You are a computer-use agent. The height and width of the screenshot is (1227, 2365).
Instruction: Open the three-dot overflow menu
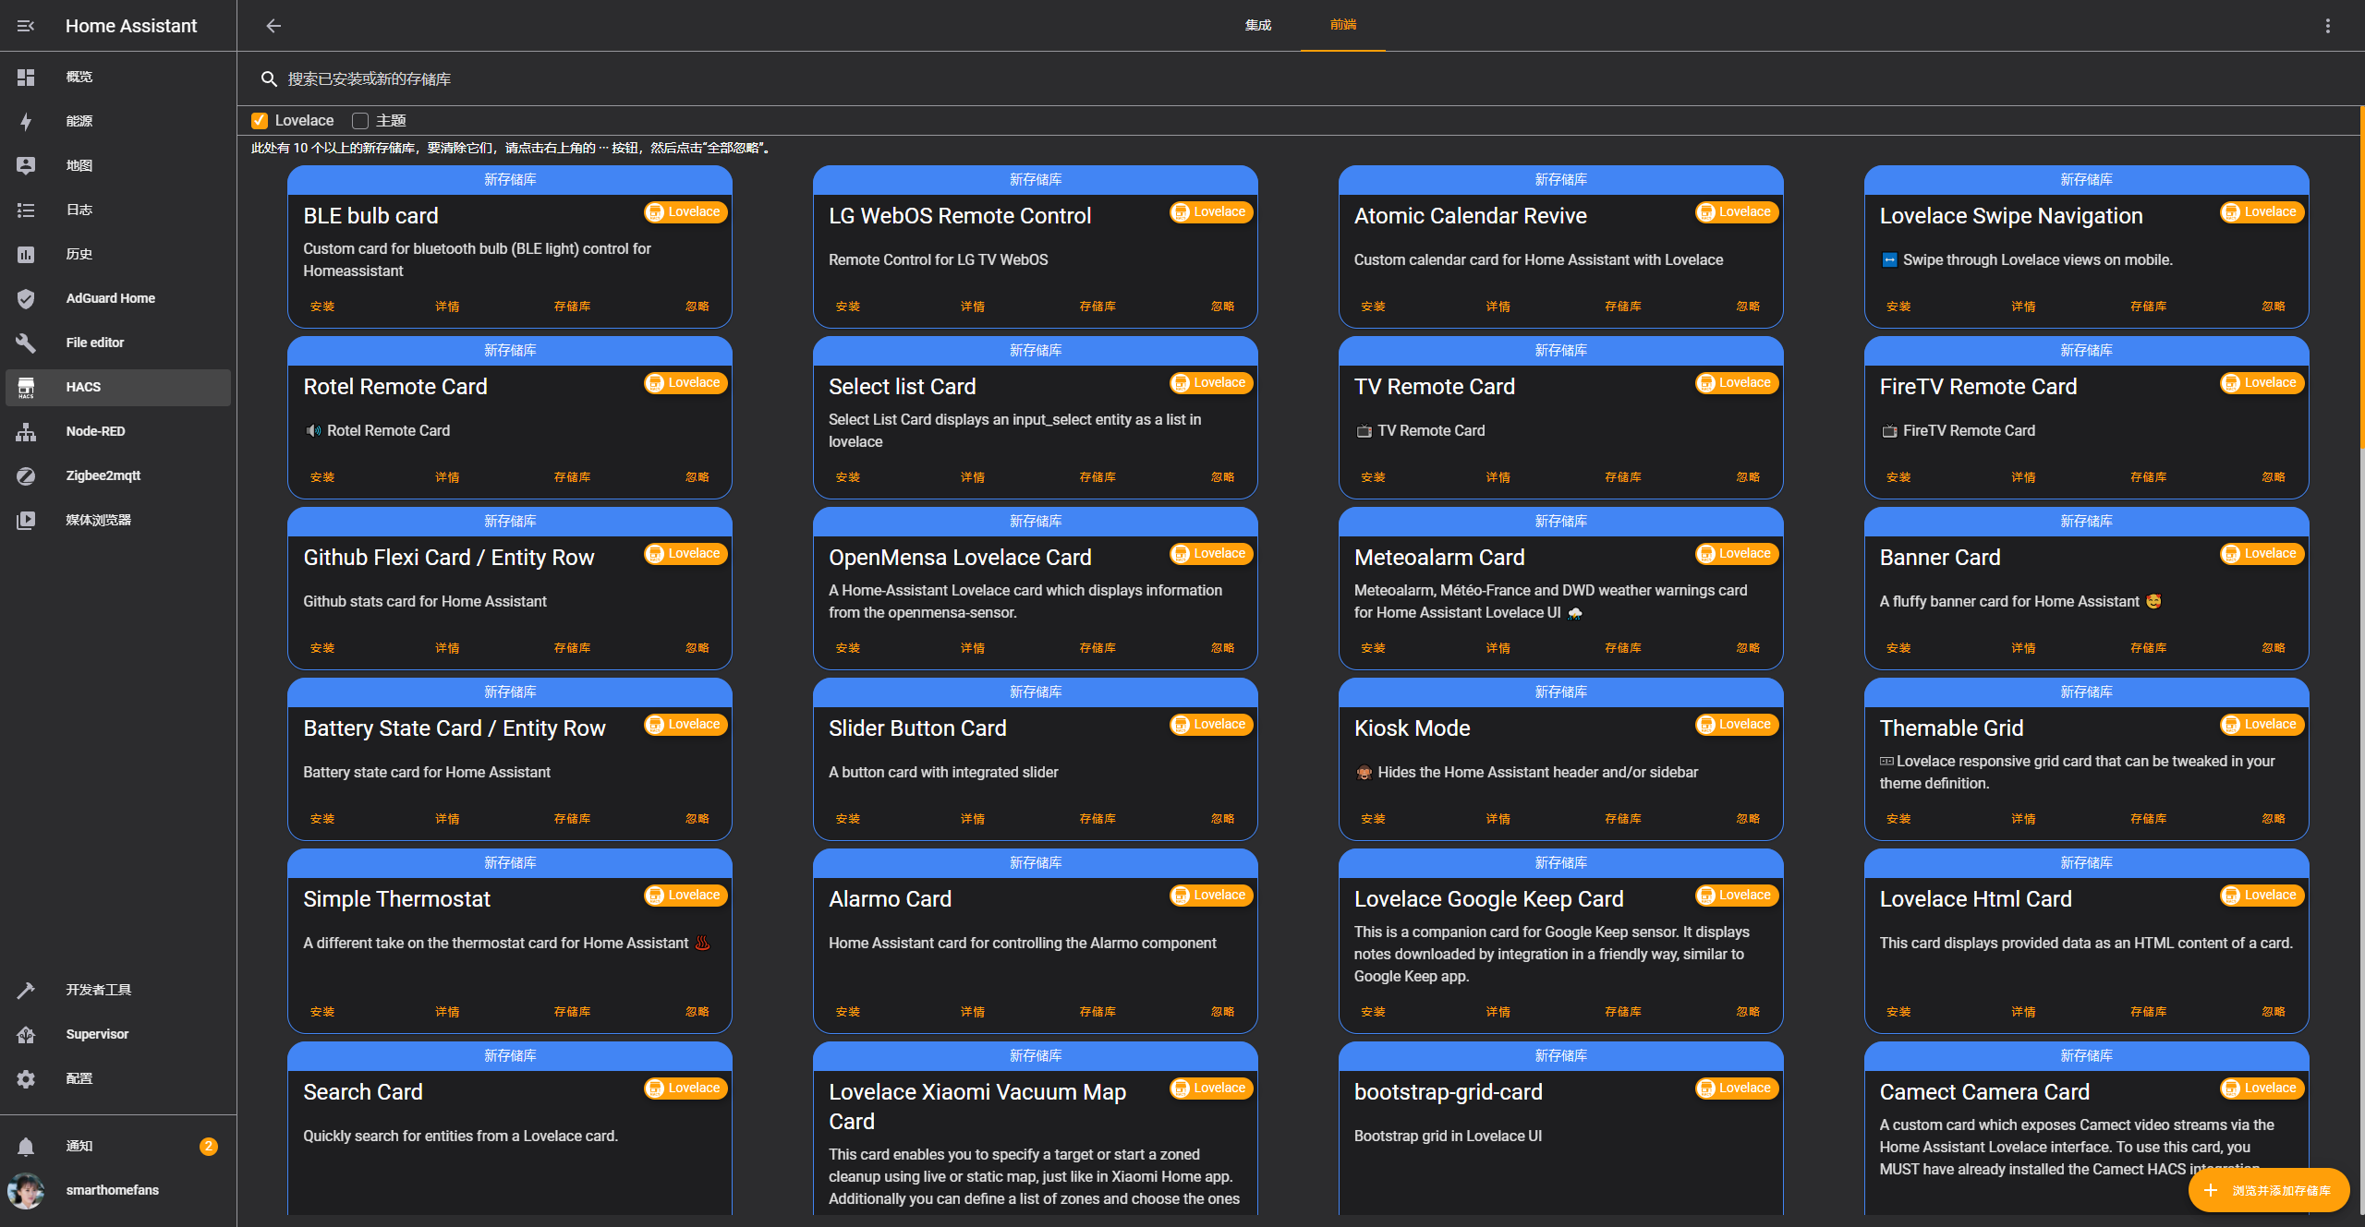(2327, 26)
